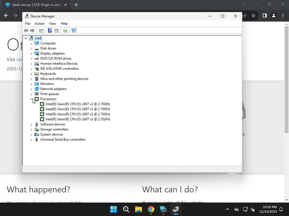Open the Action menu
This screenshot has height=216, width=289.
(40, 24)
